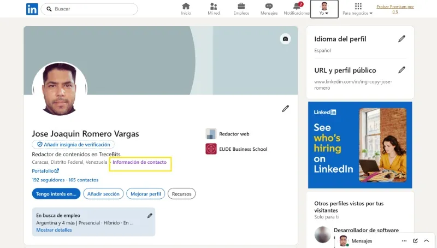Image resolution: width=437 pixels, height=248 pixels.
Task: Focus the Buscar search field
Action: [89, 9]
